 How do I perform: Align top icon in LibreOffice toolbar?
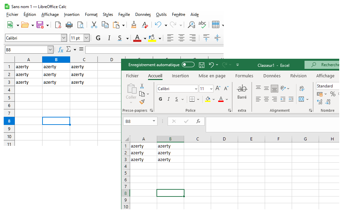(x=206, y=38)
